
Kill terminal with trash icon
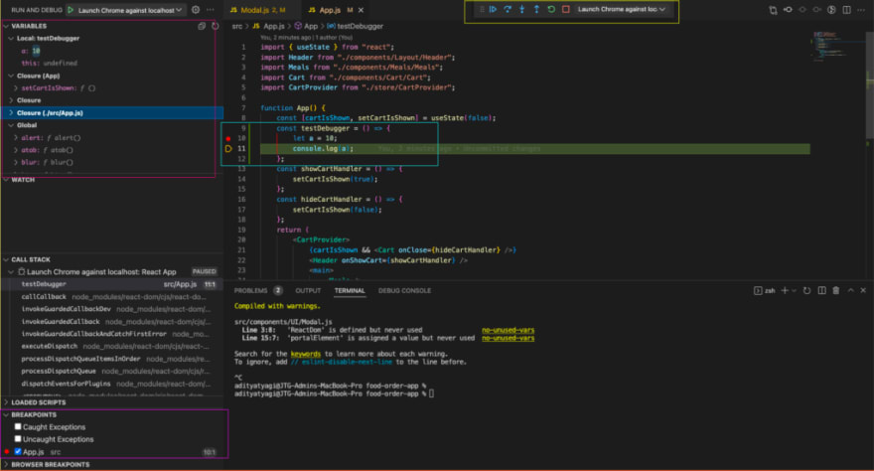tap(836, 290)
